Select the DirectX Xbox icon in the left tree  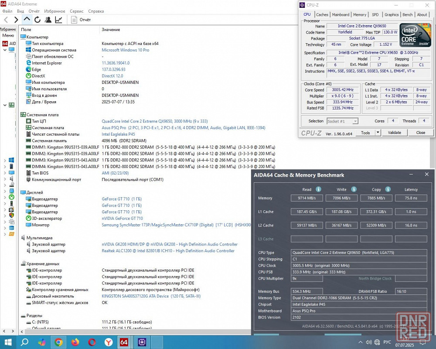(x=11, y=197)
